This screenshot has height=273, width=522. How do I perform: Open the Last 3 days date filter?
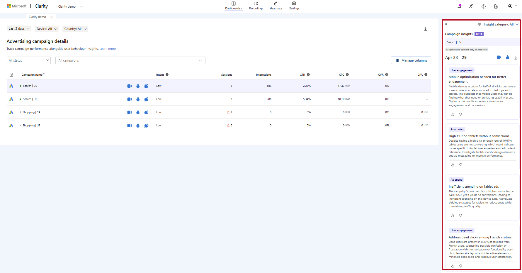(x=19, y=28)
